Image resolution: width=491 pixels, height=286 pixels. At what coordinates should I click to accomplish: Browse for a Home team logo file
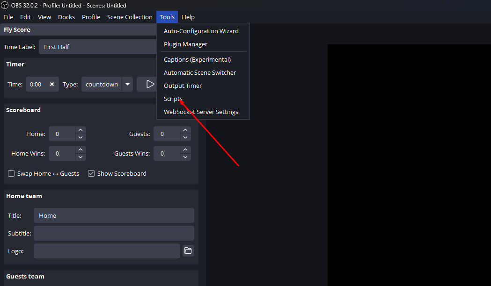click(x=188, y=251)
